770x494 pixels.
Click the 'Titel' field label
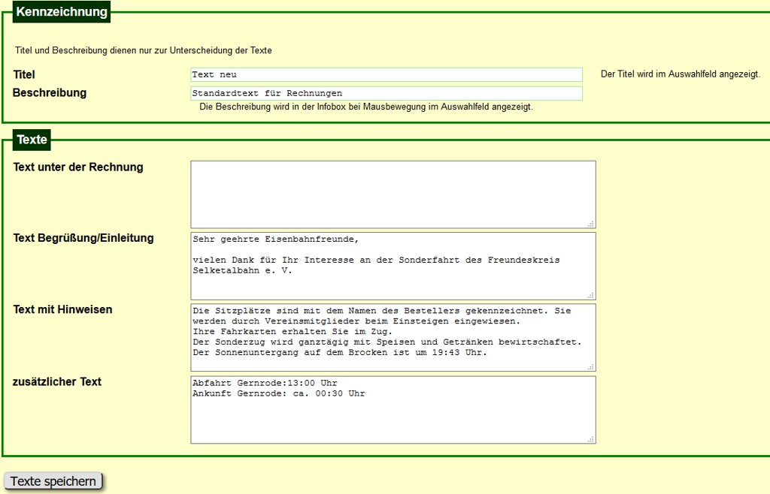coord(24,74)
